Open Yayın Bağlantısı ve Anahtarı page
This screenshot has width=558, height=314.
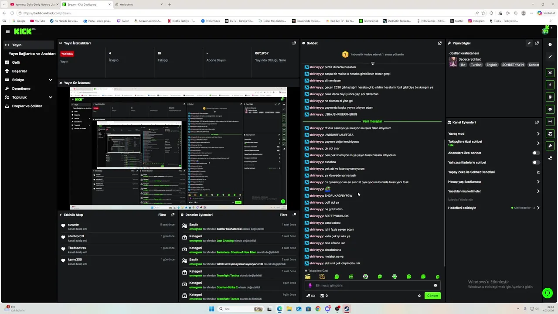[32, 54]
